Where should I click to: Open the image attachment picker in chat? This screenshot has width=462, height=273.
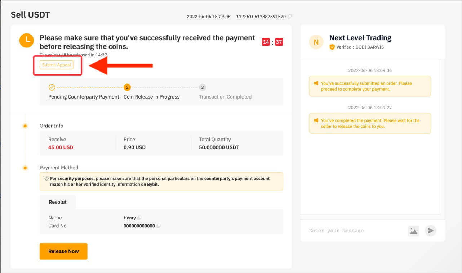coord(413,231)
